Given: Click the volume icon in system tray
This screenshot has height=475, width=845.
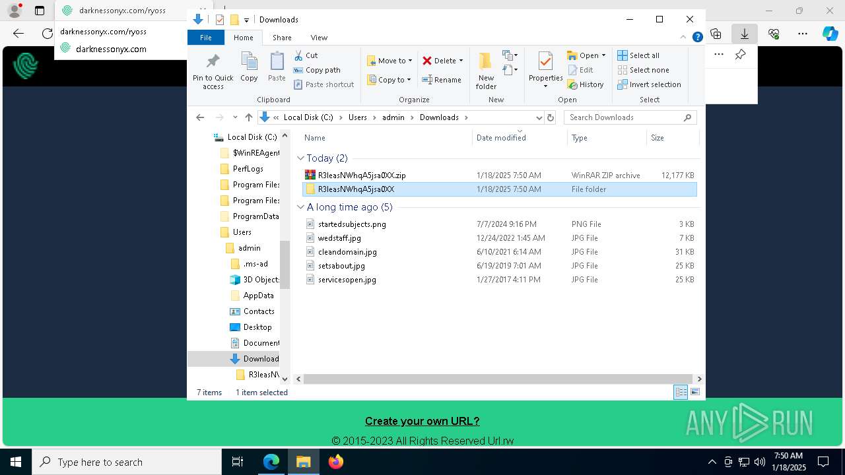Looking at the screenshot, I should pos(760,462).
